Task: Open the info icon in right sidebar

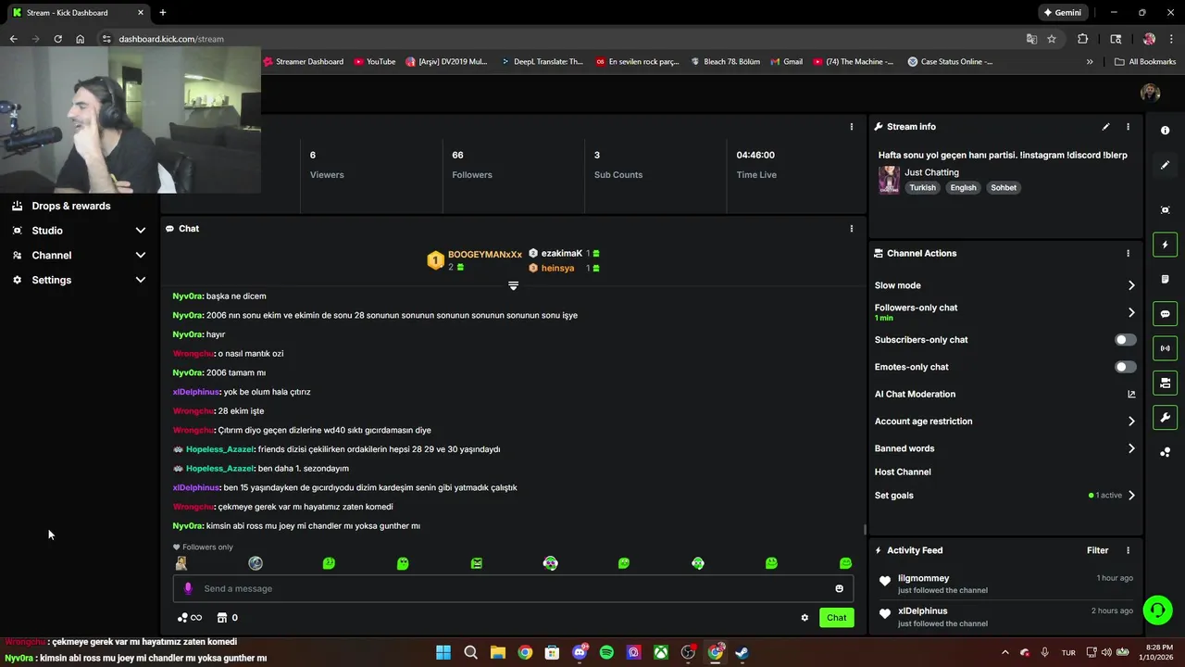Action: coord(1165,131)
